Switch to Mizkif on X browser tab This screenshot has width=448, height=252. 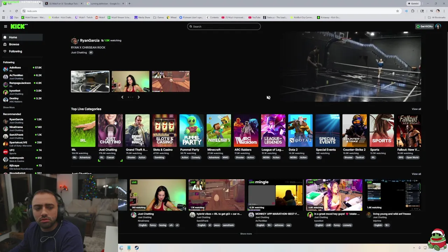(63, 3)
